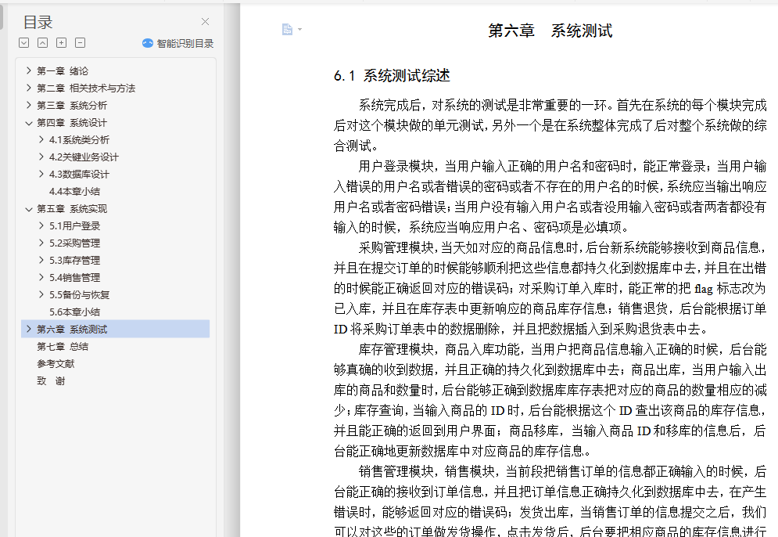Expand the 4.2关键业务设计 subsection
This screenshot has width=778, height=537.
point(41,157)
